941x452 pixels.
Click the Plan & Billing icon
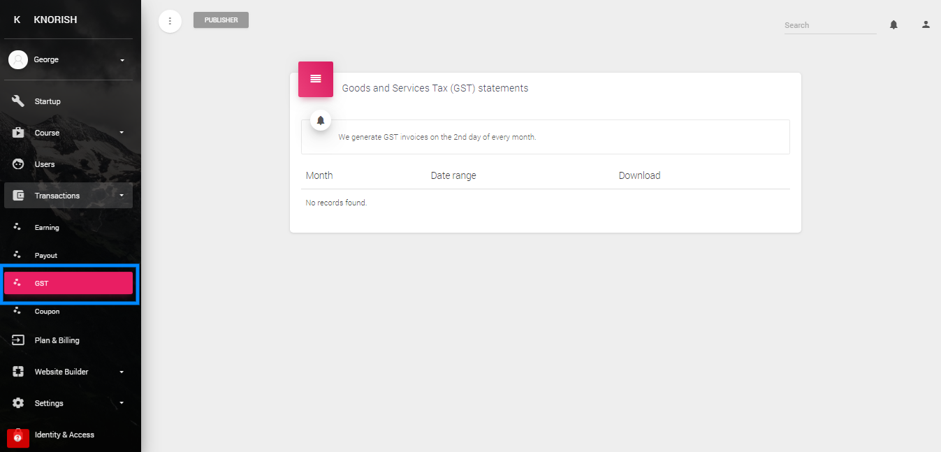[18, 340]
